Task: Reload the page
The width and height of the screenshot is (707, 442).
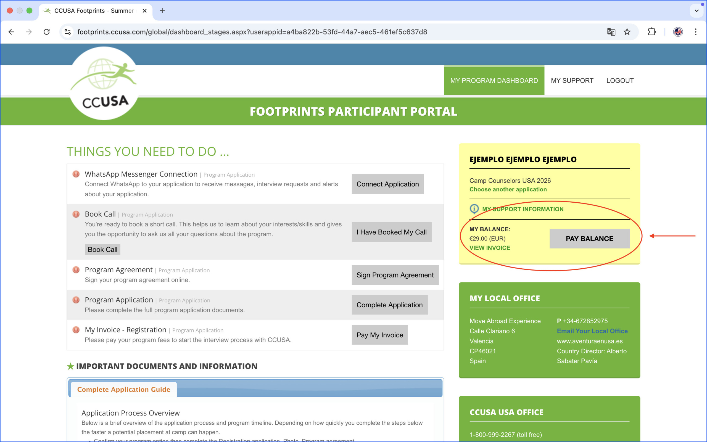Action: coord(46,32)
